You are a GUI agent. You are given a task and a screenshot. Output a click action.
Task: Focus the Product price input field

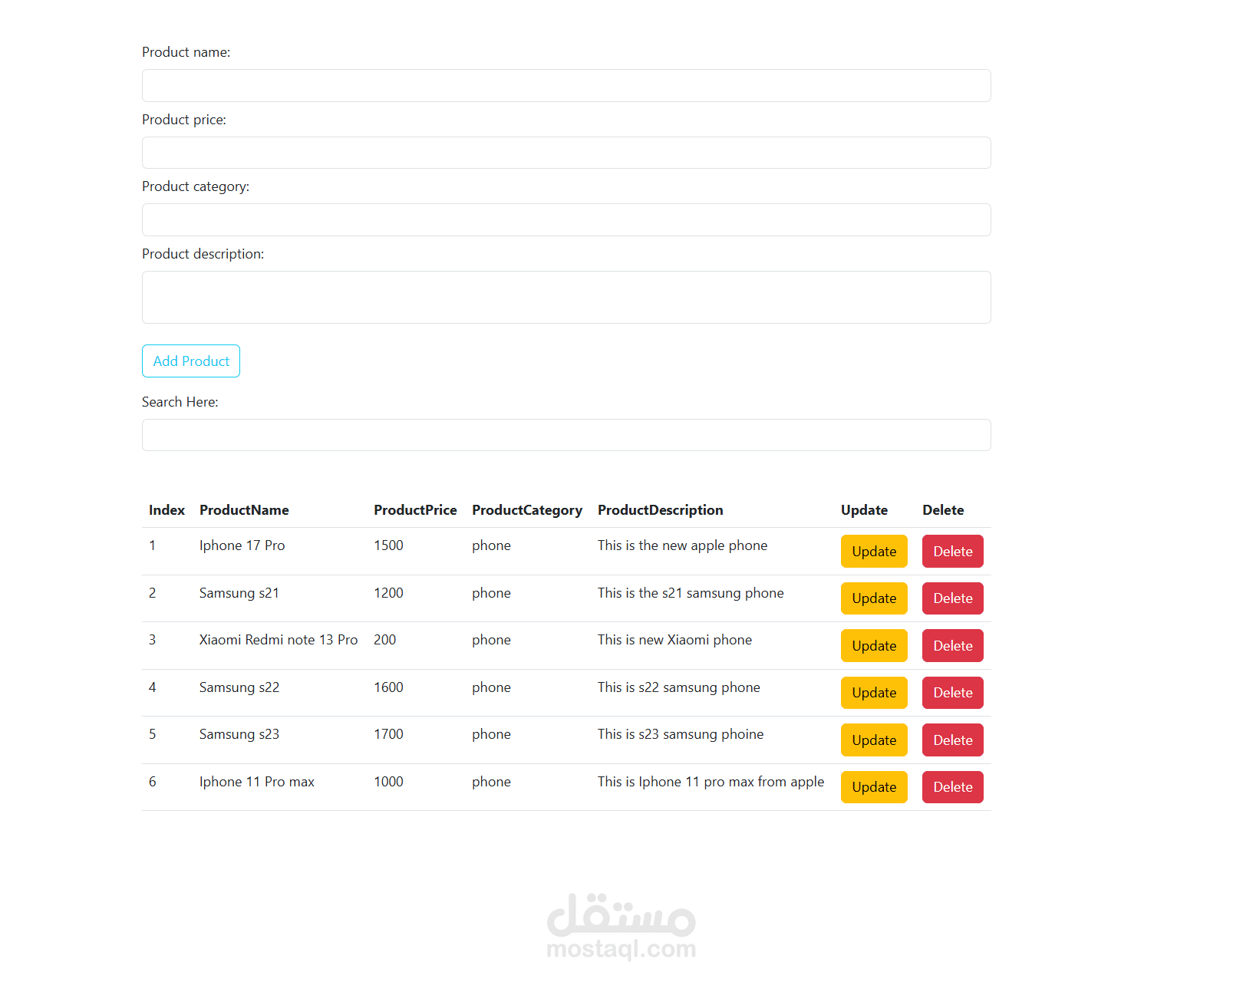[566, 153]
